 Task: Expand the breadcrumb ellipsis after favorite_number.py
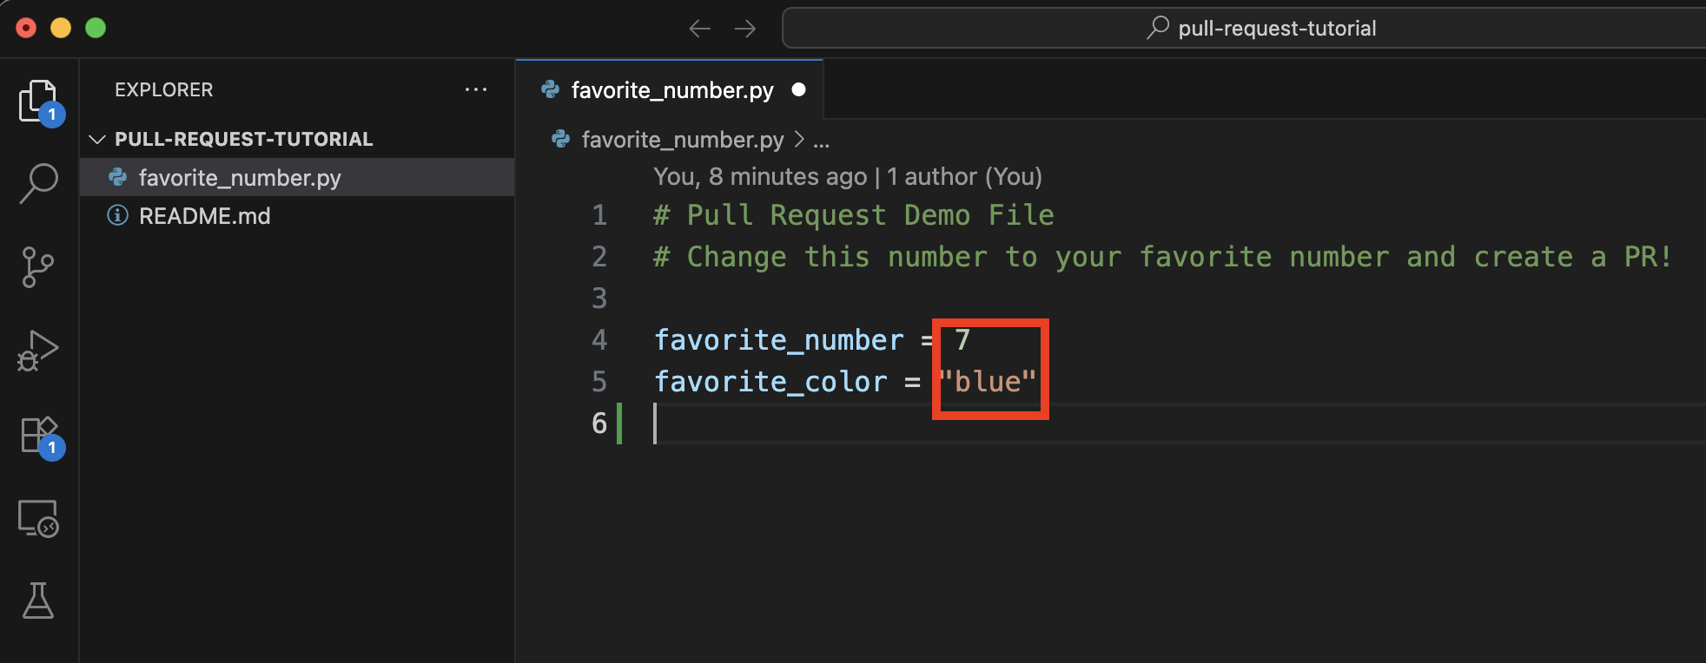821,140
